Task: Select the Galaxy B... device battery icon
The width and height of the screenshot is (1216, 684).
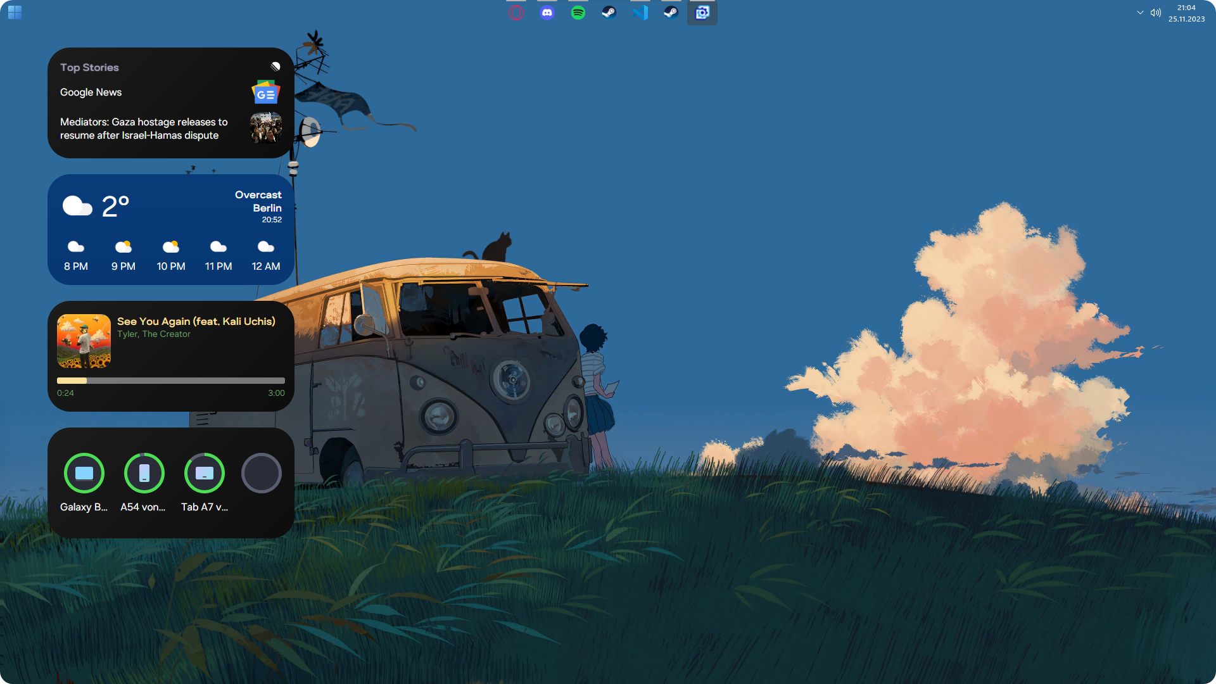Action: click(84, 473)
